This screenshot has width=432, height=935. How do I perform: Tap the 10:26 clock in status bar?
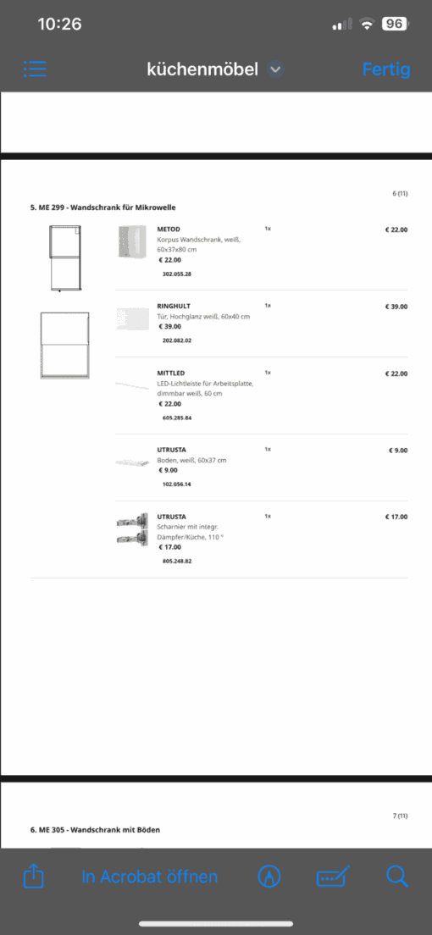(x=59, y=24)
